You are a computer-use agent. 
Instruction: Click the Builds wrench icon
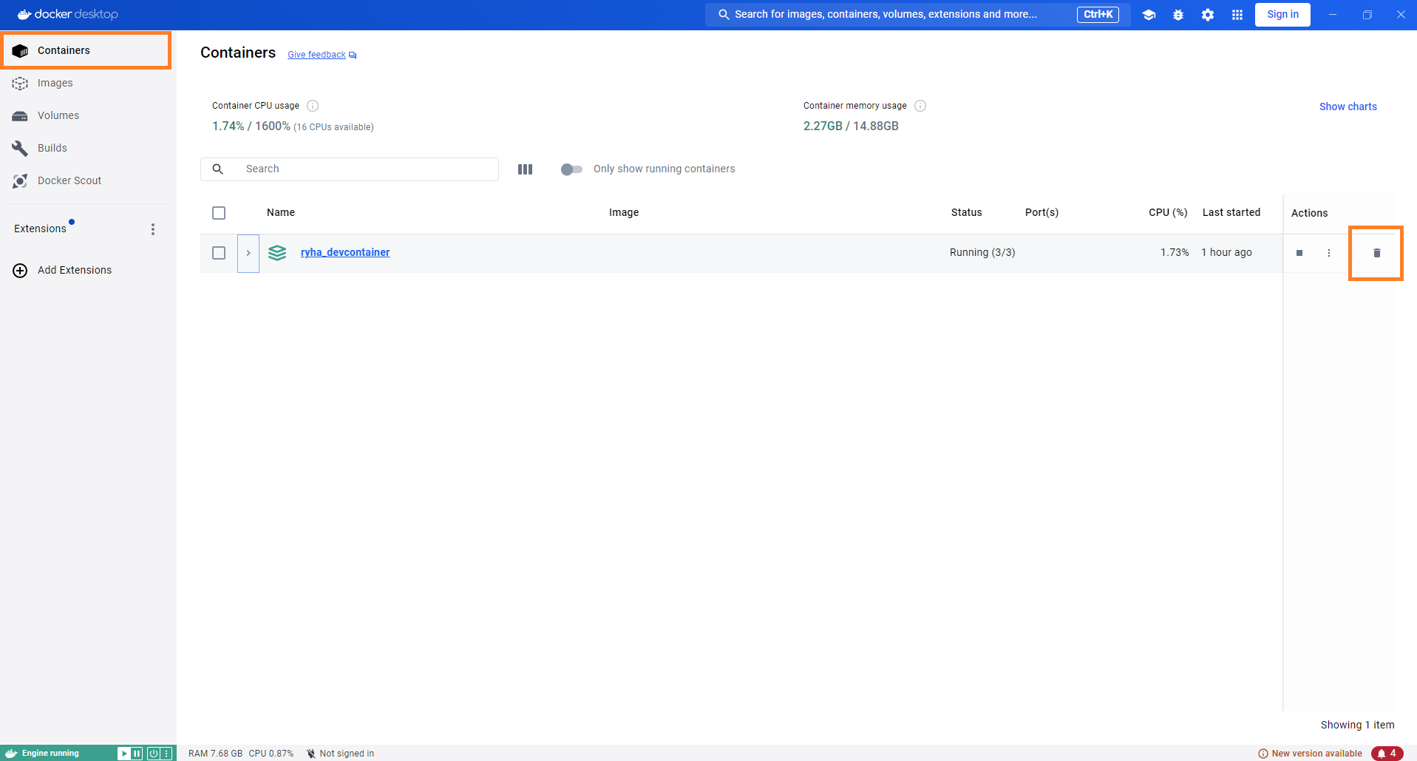[x=20, y=149]
